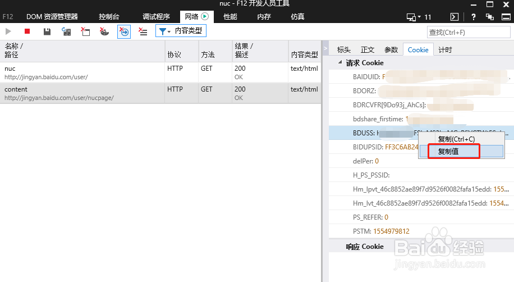Select the Cookie details tab
This screenshot has height=282, width=514.
point(418,49)
